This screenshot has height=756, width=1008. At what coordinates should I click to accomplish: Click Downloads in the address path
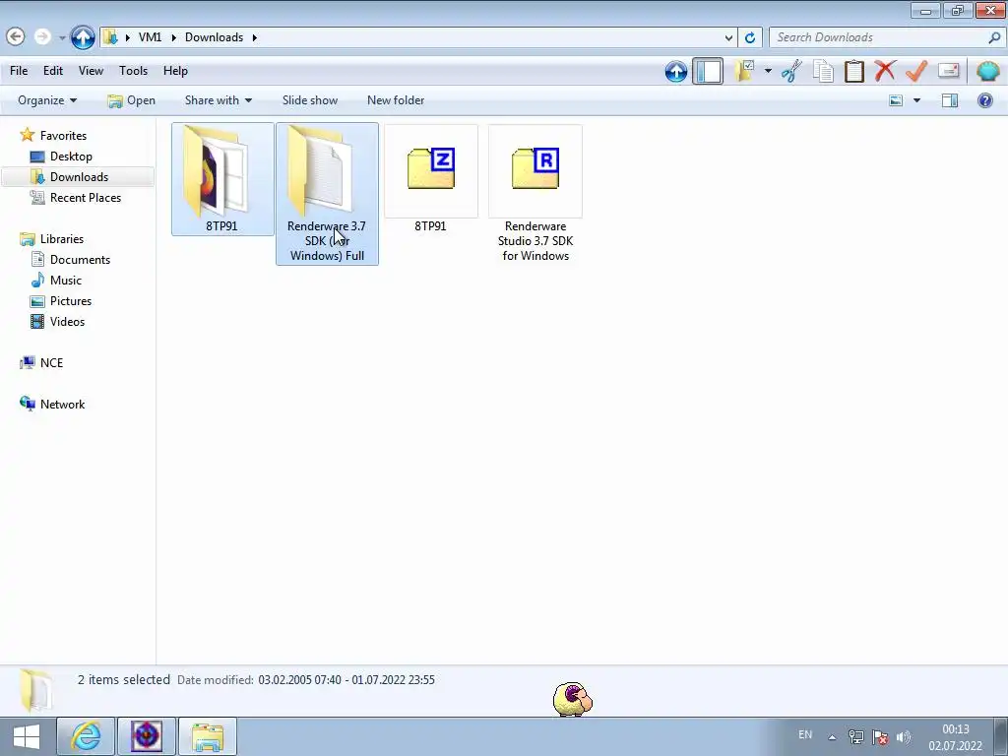coord(214,37)
